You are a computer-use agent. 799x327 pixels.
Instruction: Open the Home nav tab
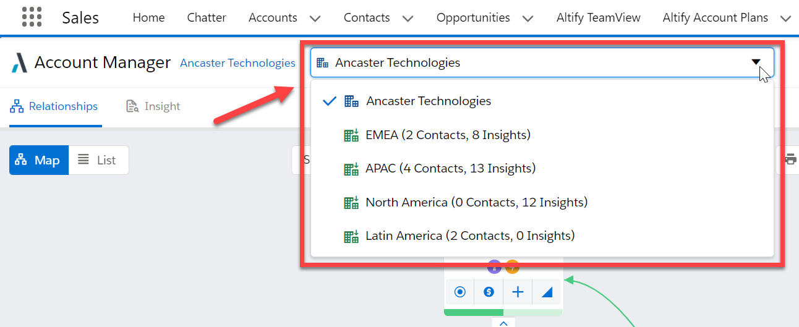click(148, 18)
